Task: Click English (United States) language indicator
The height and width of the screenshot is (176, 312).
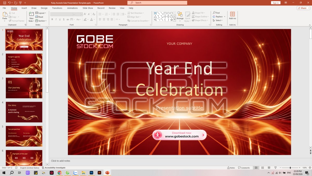Action: [x=30, y=168]
